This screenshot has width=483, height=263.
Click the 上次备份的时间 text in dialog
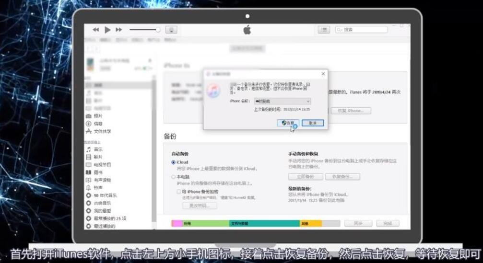pos(282,110)
